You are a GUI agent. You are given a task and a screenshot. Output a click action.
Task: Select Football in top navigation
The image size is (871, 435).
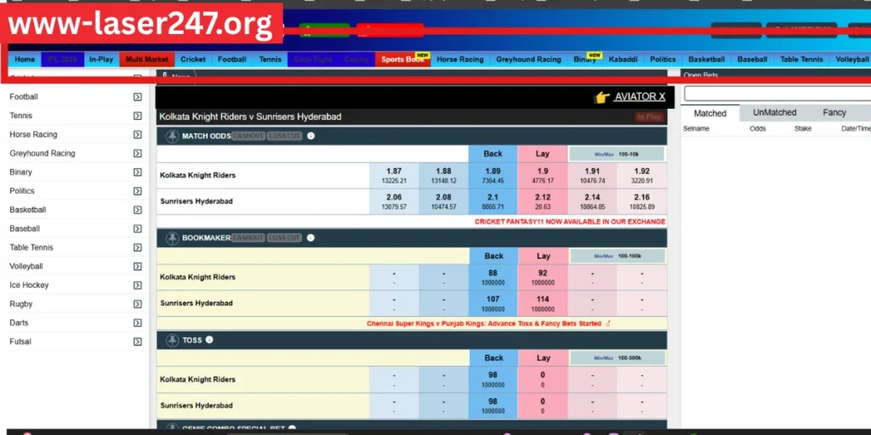(x=231, y=59)
